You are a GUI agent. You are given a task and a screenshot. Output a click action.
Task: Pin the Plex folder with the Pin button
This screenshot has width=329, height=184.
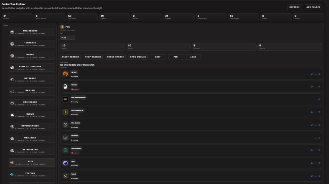pyautogui.click(x=176, y=57)
